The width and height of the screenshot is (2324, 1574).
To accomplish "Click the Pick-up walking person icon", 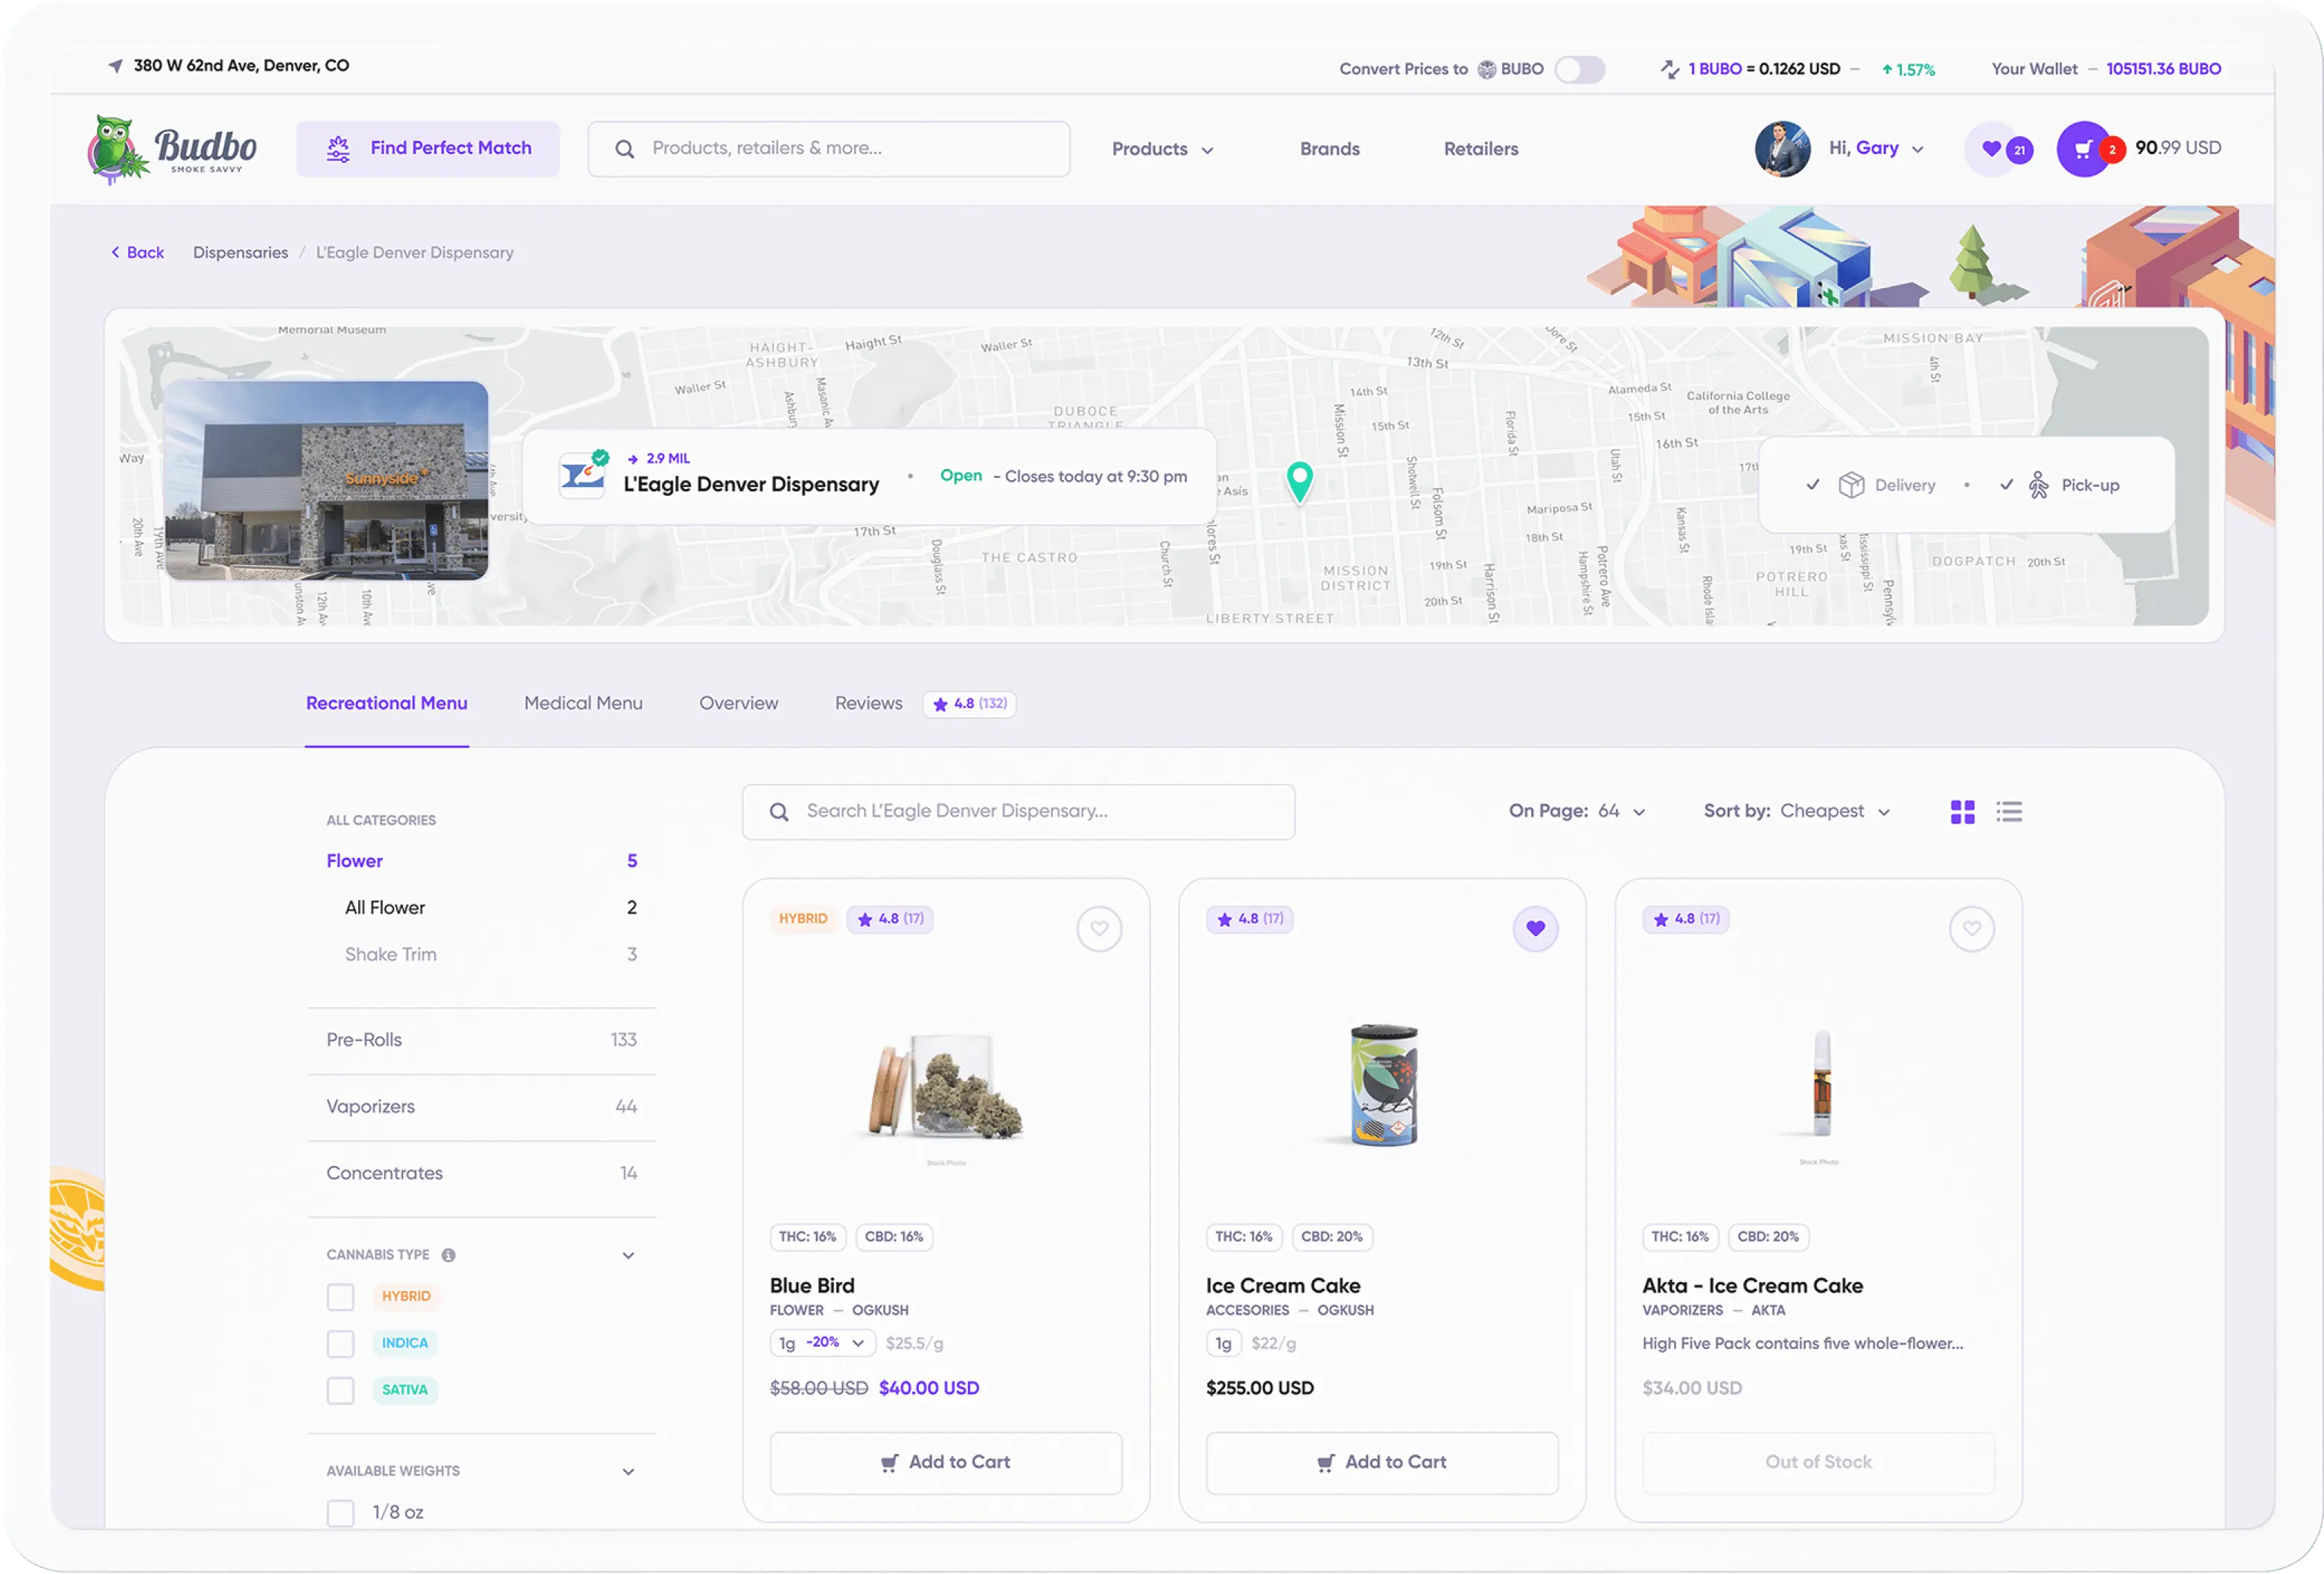I will click(x=2038, y=485).
